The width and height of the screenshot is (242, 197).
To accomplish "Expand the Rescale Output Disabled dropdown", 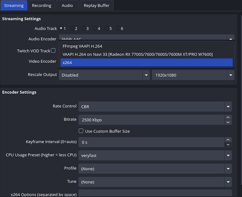I will [104, 75].
